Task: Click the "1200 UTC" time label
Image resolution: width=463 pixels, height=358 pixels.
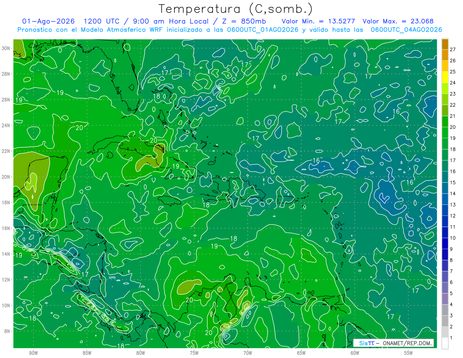Action: [101, 21]
